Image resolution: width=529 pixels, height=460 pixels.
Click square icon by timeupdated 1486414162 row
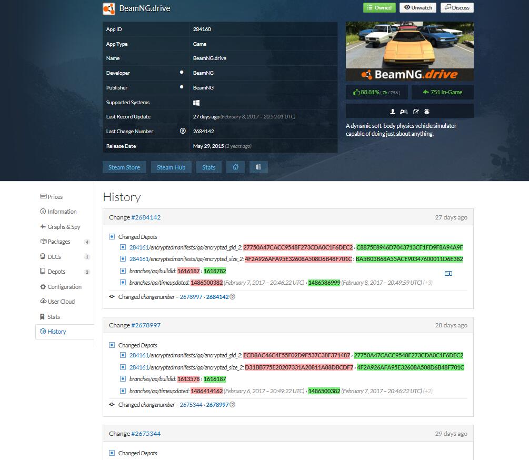pyautogui.click(x=123, y=391)
